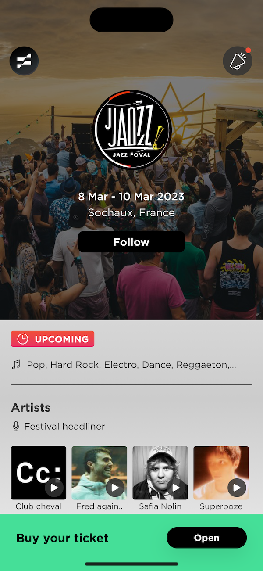Tap the clock icon in the Upcoming badge
This screenshot has height=571, width=263.
point(22,339)
